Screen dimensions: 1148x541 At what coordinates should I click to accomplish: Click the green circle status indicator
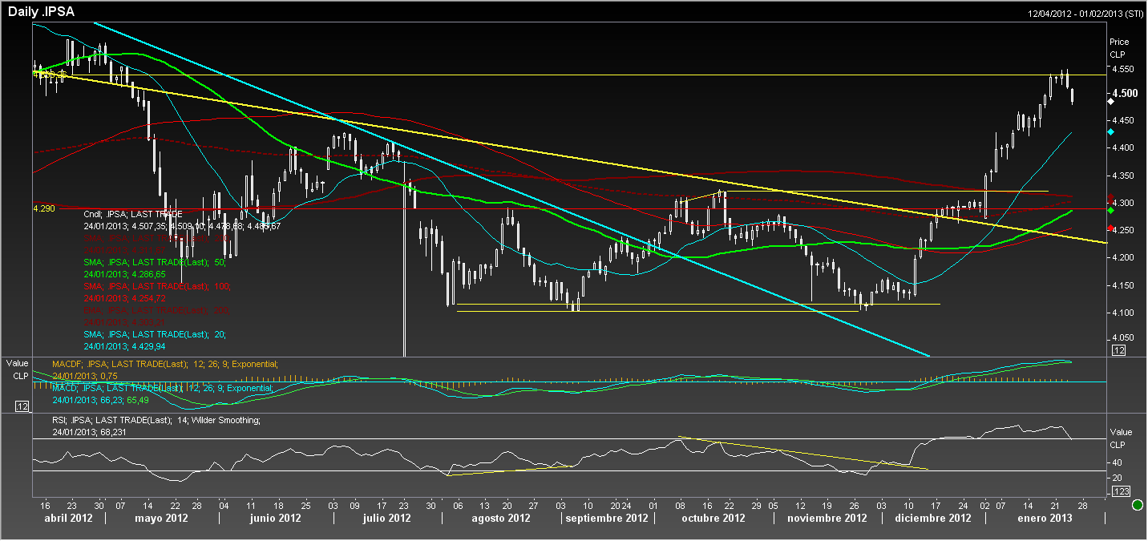pos(1137,505)
